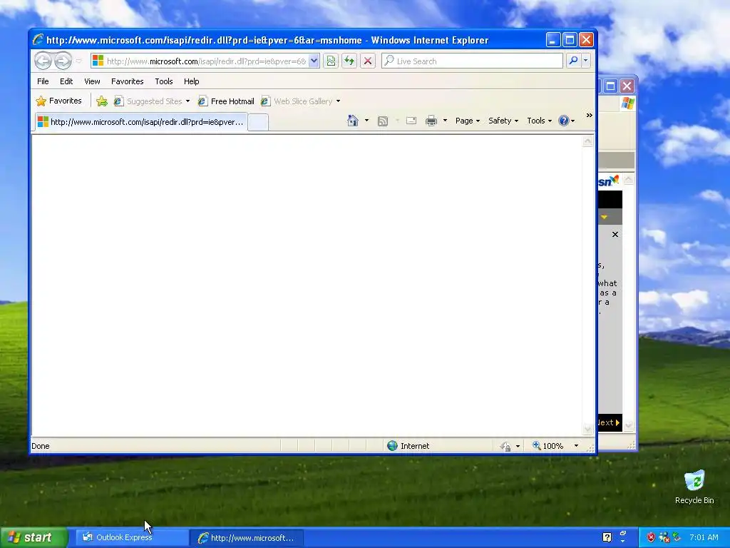Click the RSS Feeds icon
This screenshot has width=730, height=548.
[383, 121]
